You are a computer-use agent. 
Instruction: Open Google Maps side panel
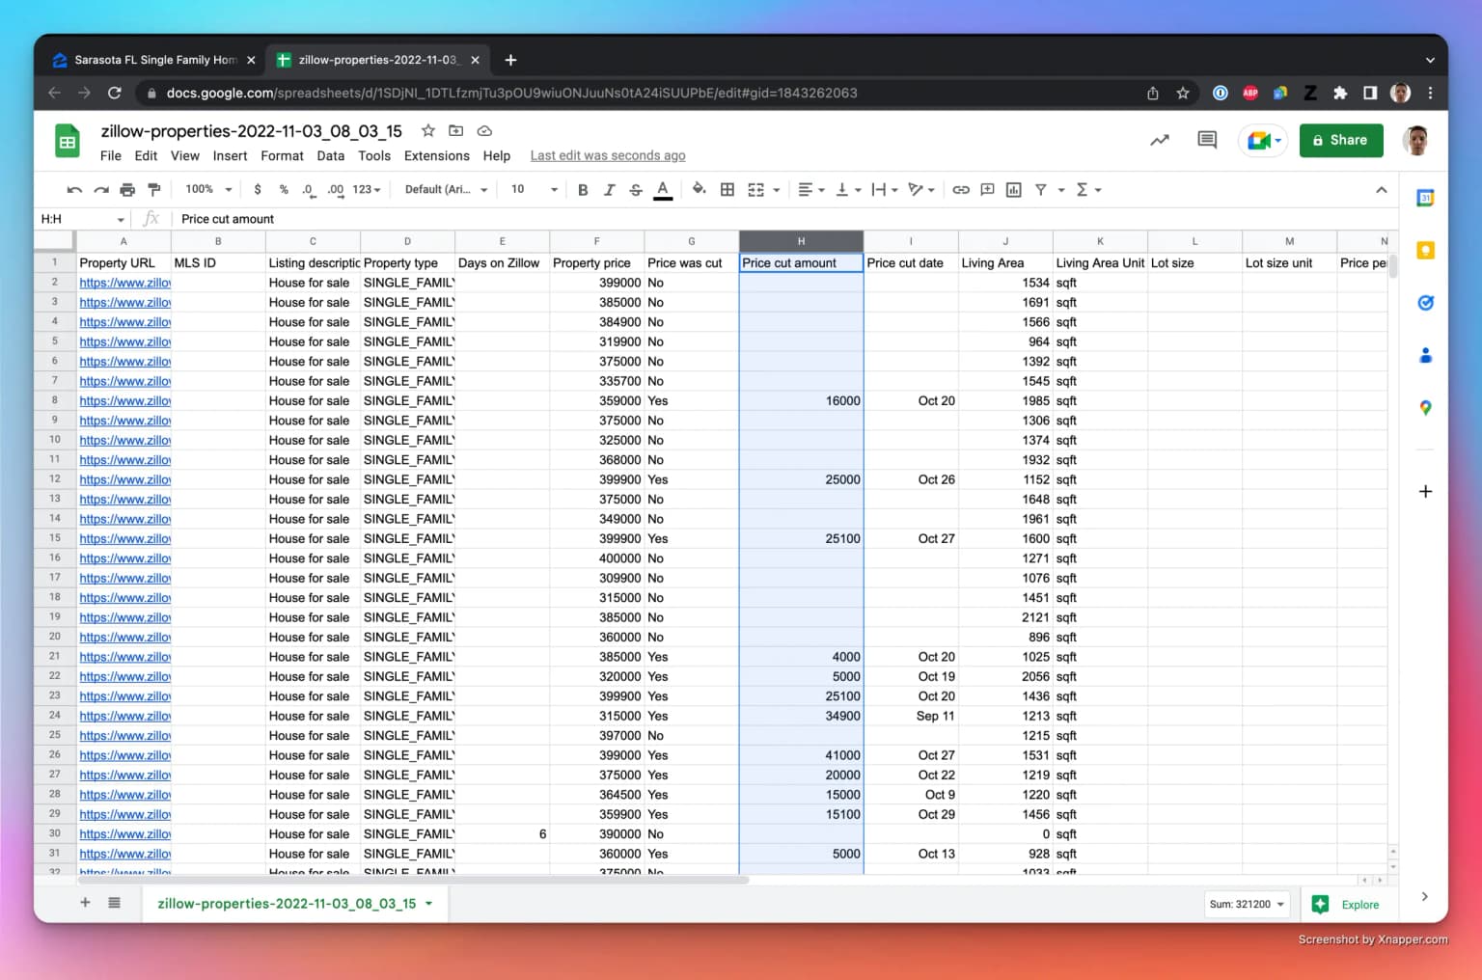click(1425, 408)
